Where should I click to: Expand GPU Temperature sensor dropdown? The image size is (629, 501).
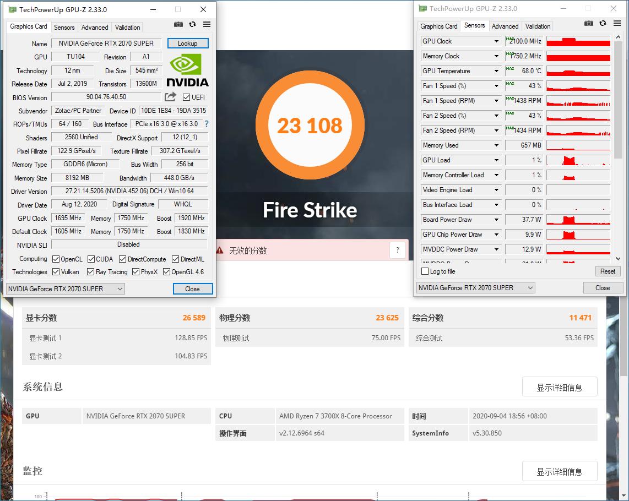click(496, 71)
